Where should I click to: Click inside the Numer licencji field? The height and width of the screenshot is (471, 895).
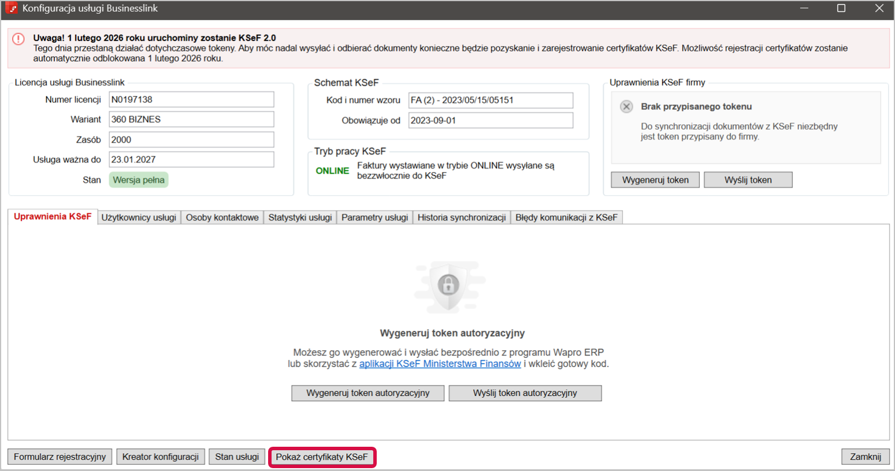pyautogui.click(x=191, y=100)
